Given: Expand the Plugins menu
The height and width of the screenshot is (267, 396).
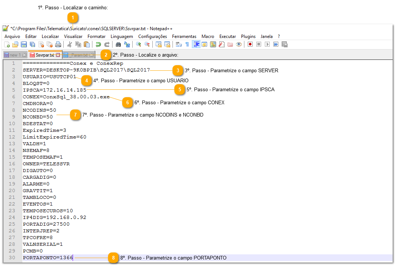Looking at the screenshot, I should 248,36.
